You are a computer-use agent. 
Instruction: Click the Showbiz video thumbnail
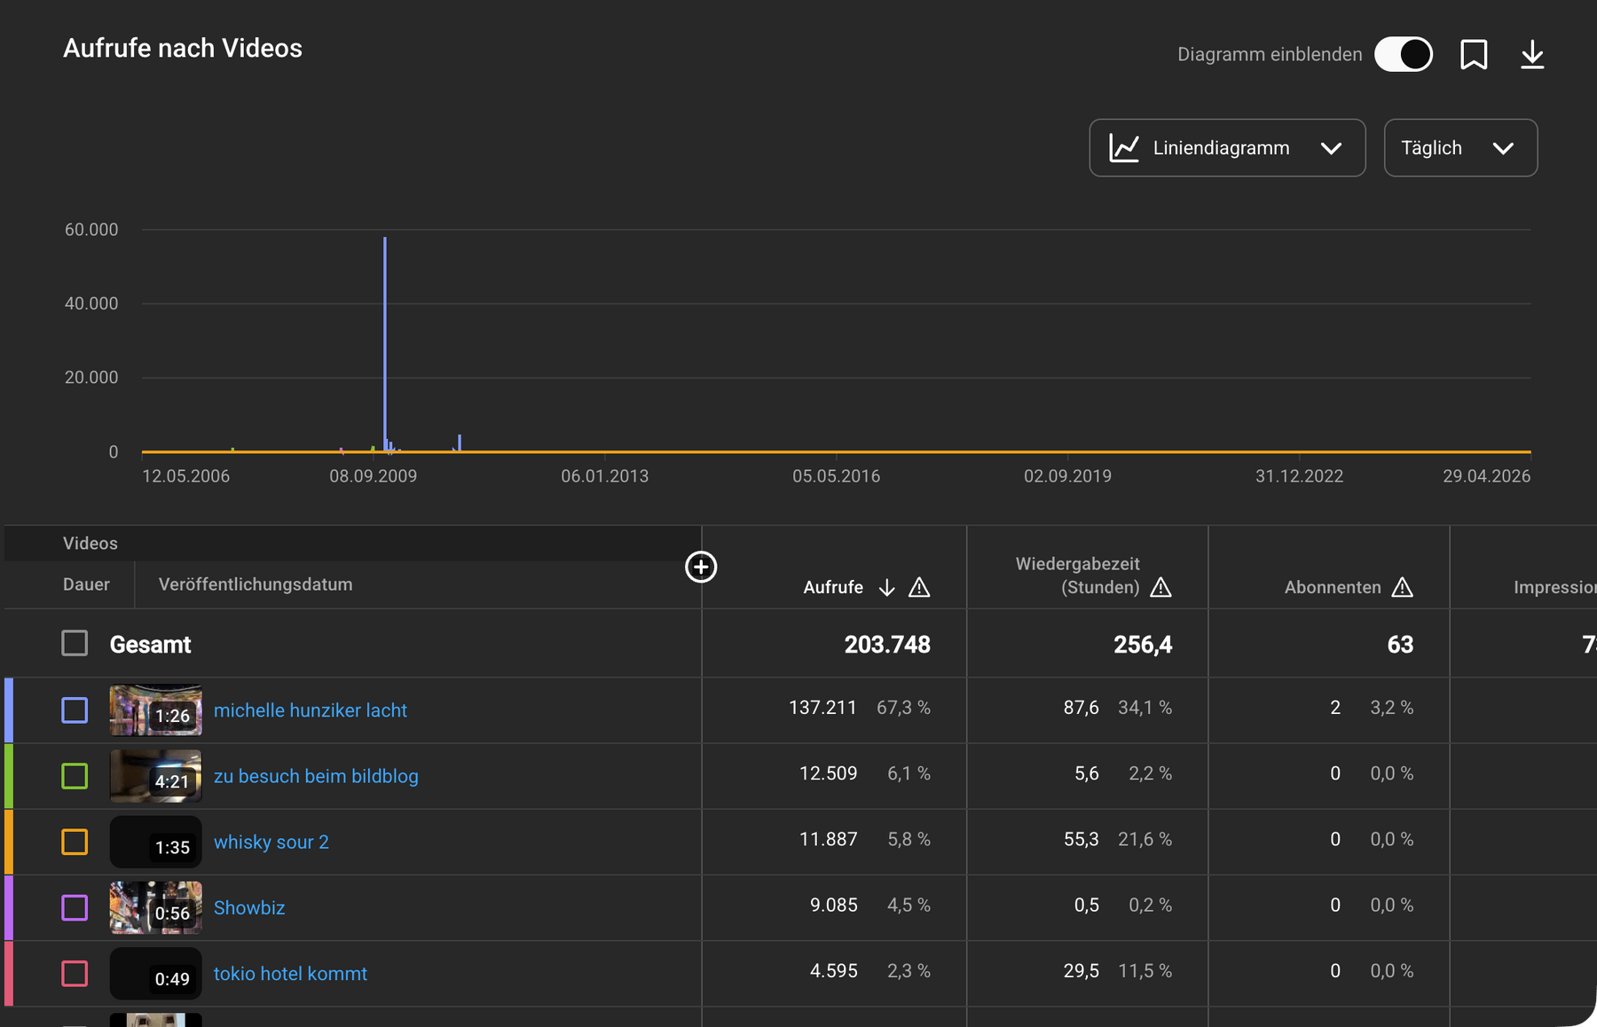pyautogui.click(x=155, y=907)
